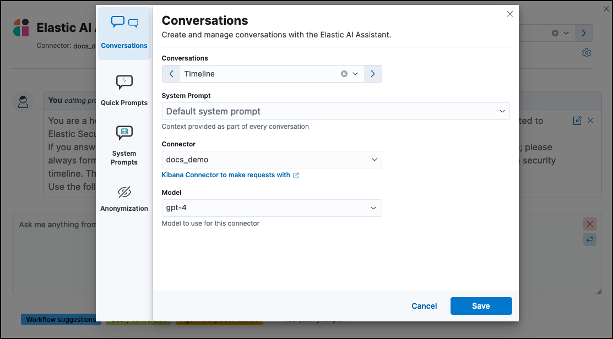Click the edit prompt pencil icon
Screen dimensions: 613x339
point(577,121)
